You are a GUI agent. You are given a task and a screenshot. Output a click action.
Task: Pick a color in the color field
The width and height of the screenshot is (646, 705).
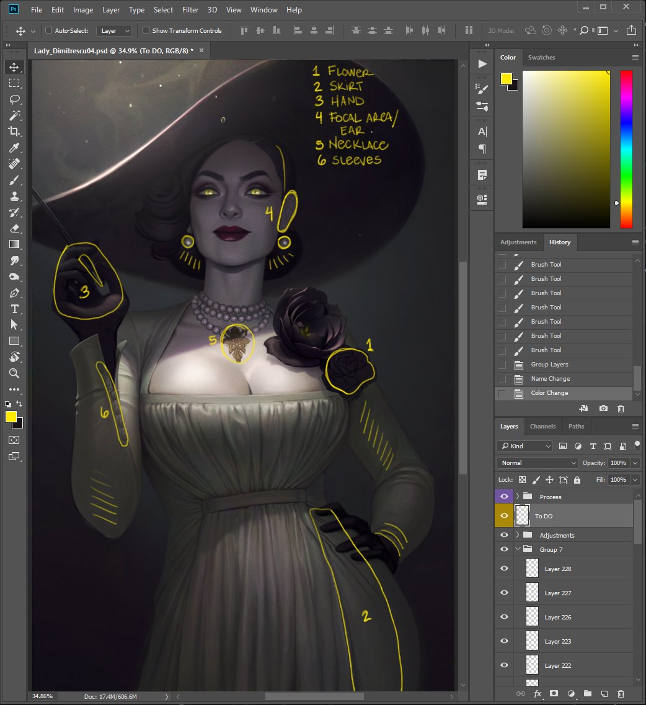[566, 149]
